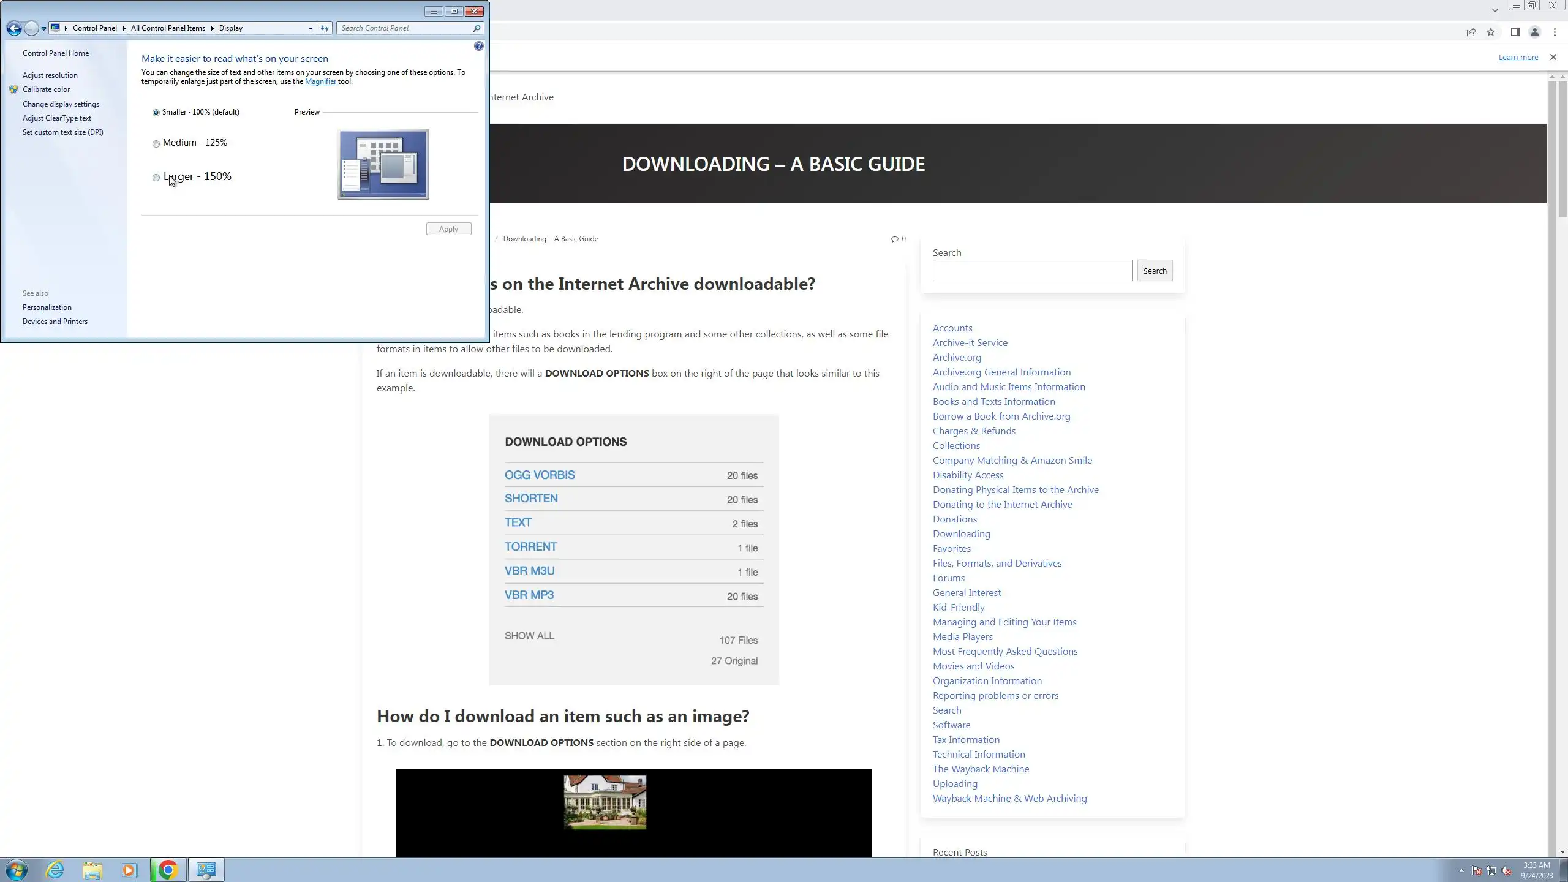Image resolution: width=1568 pixels, height=882 pixels.
Task: Expand the address bar history dropdown
Action: pos(311,28)
